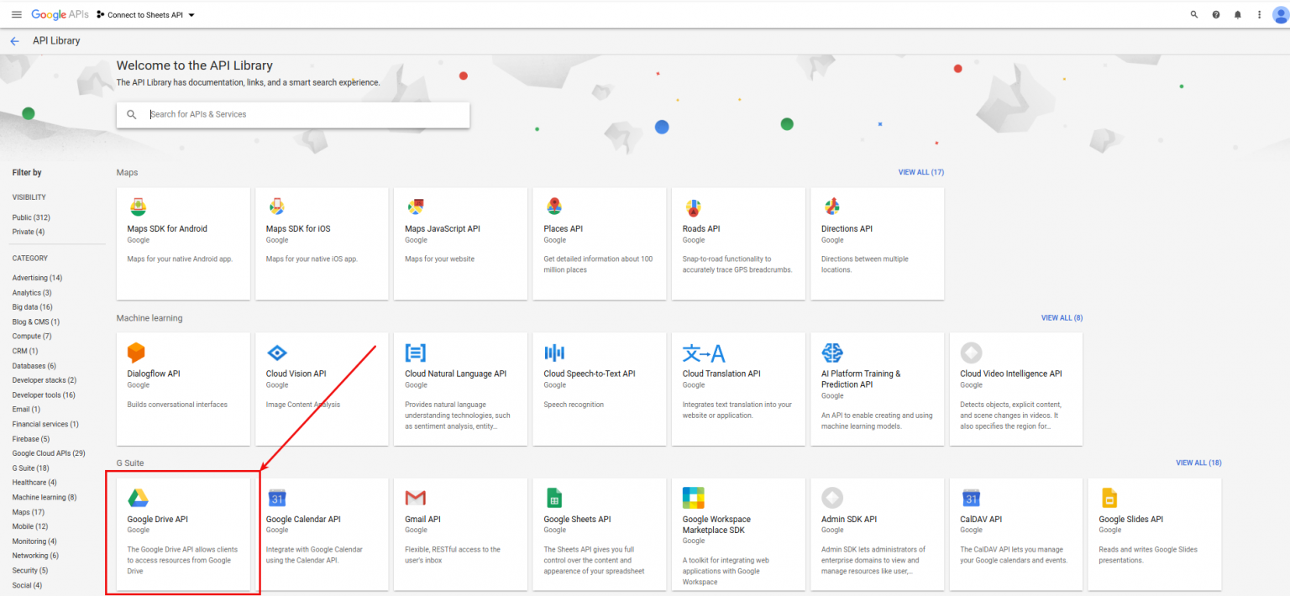The width and height of the screenshot is (1290, 596).
Task: Filter by Machine learning category
Action: [x=45, y=497]
